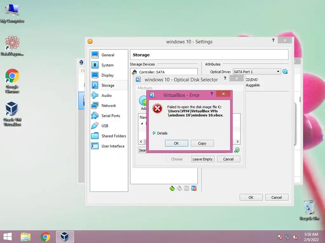Click the Windows Start button

pyautogui.click(x=8, y=237)
